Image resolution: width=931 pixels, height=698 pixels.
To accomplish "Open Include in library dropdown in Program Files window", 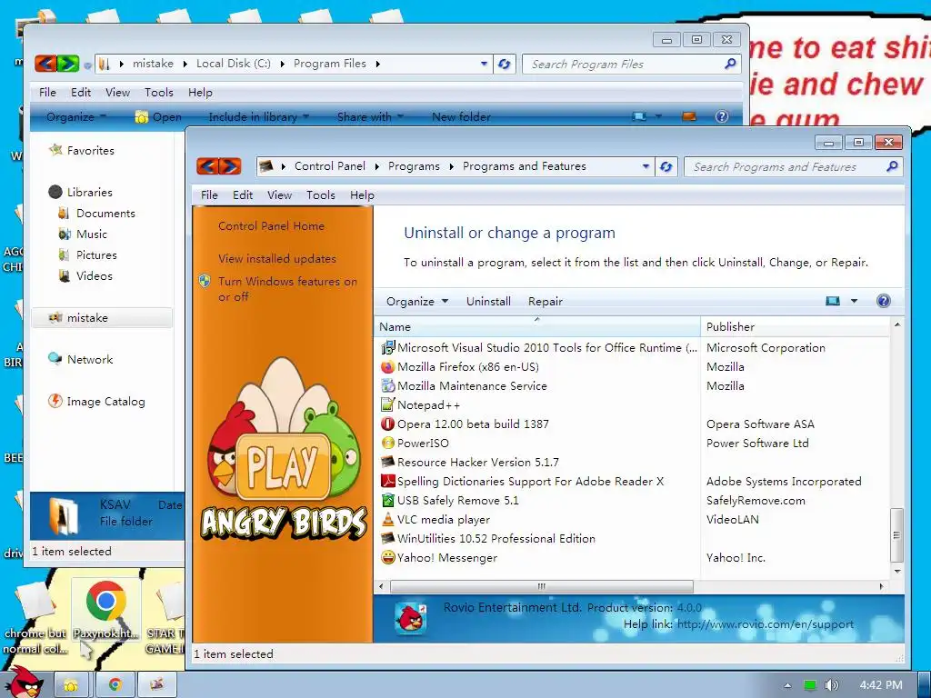I will 259,117.
